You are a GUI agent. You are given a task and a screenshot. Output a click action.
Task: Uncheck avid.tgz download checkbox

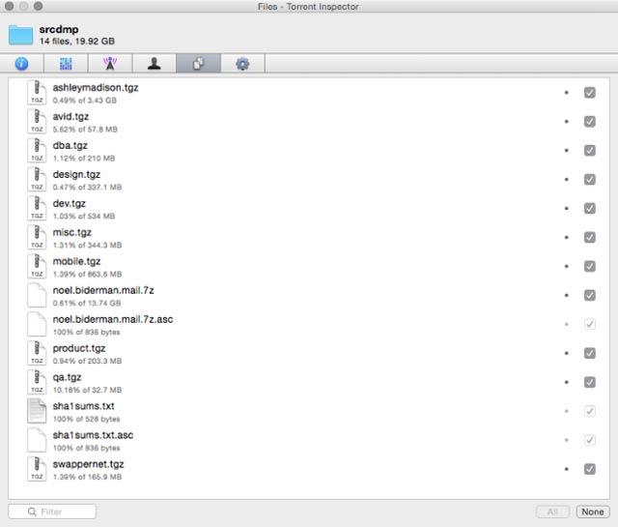pyautogui.click(x=590, y=121)
